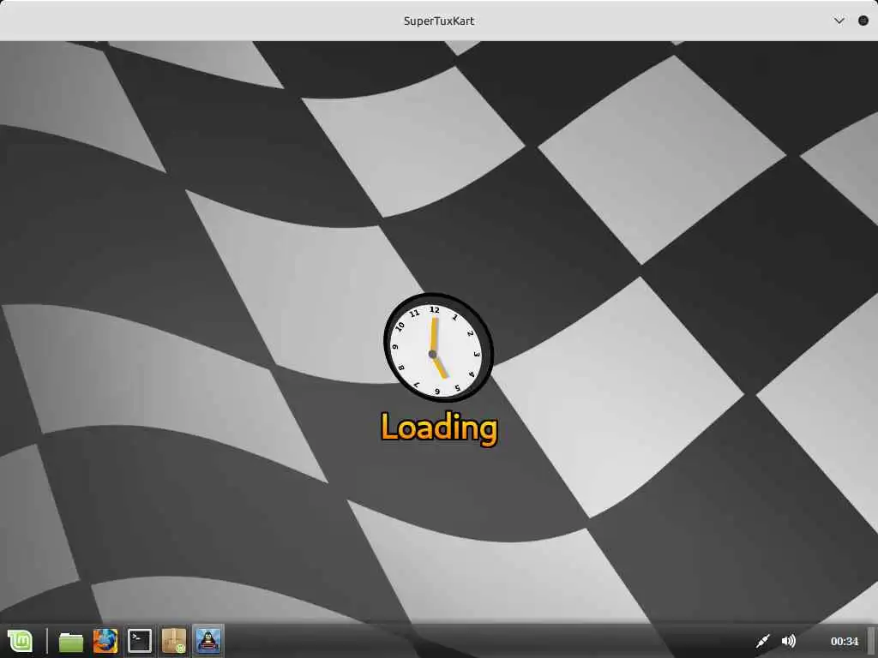This screenshot has width=878, height=658.
Task: Open Firefox browser from the taskbar
Action: point(105,641)
